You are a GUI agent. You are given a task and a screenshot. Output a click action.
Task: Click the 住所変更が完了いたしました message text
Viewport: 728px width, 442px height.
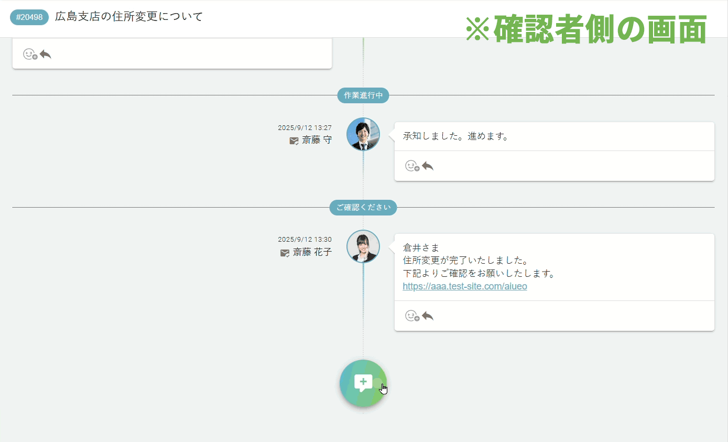pyautogui.click(x=464, y=261)
